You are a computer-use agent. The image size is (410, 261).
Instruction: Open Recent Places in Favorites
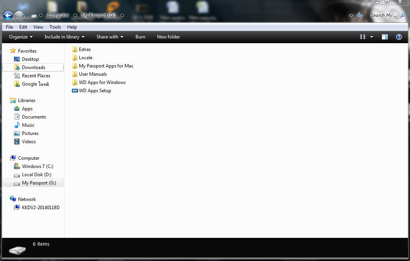point(36,75)
